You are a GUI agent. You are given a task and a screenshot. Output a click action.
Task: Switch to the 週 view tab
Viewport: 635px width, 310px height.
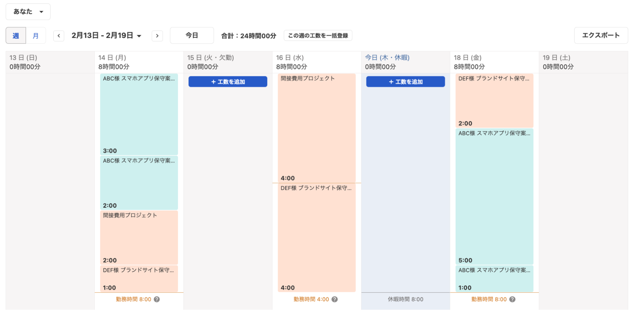click(16, 36)
